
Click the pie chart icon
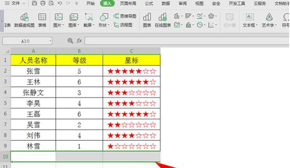click(200, 25)
